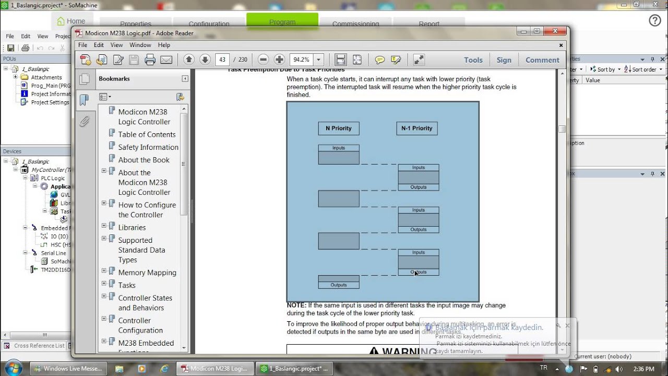Click the SoMachine print icon
668x376 pixels.
(25, 48)
